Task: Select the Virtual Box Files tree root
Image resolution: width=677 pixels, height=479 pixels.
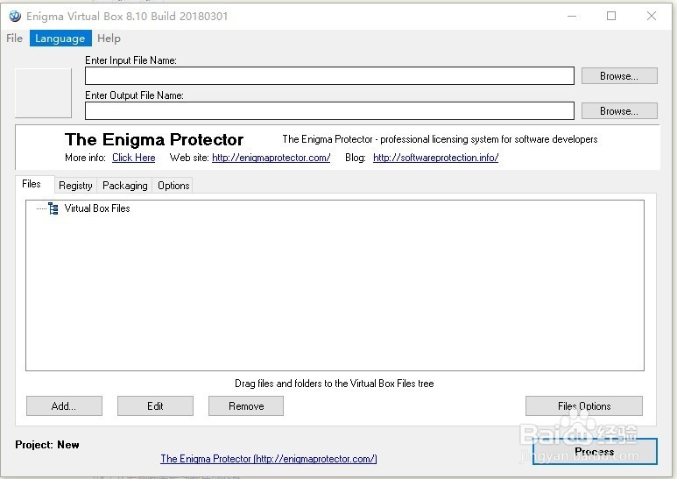Action: (97, 208)
